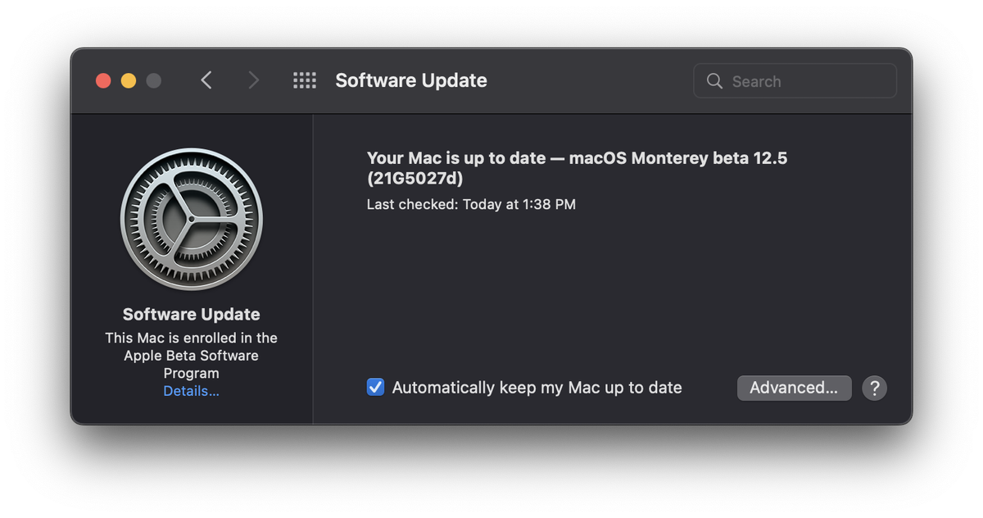
Task: Focus the Search field
Action: coord(795,81)
